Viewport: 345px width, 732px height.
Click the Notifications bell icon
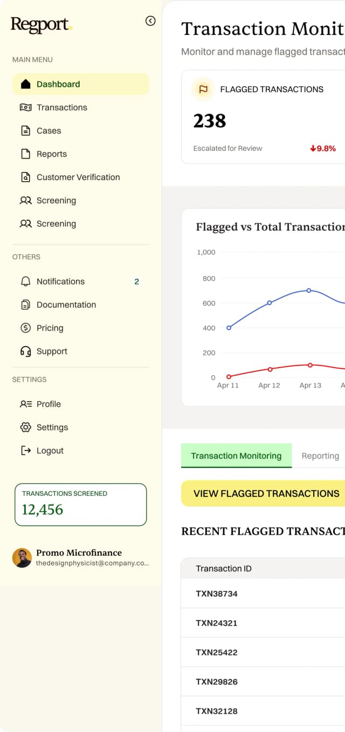point(25,281)
